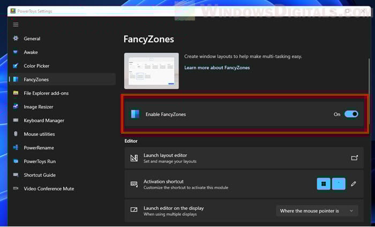
Task: Go to Mouse utilities
Action: tap(62, 134)
